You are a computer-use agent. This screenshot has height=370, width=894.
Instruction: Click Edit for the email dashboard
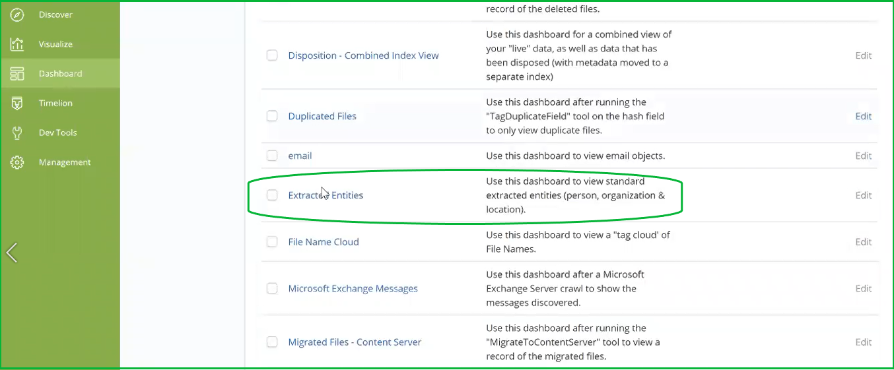click(x=864, y=156)
